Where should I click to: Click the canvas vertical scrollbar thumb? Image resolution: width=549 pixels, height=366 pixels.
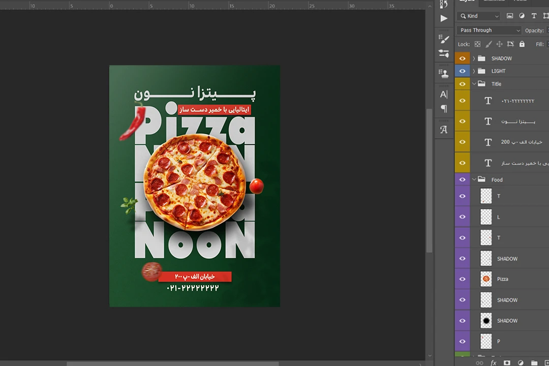click(x=429, y=180)
